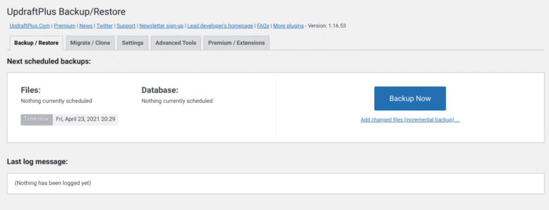The height and width of the screenshot is (210, 549).
Task: Open the FAQs link
Action: (x=263, y=26)
